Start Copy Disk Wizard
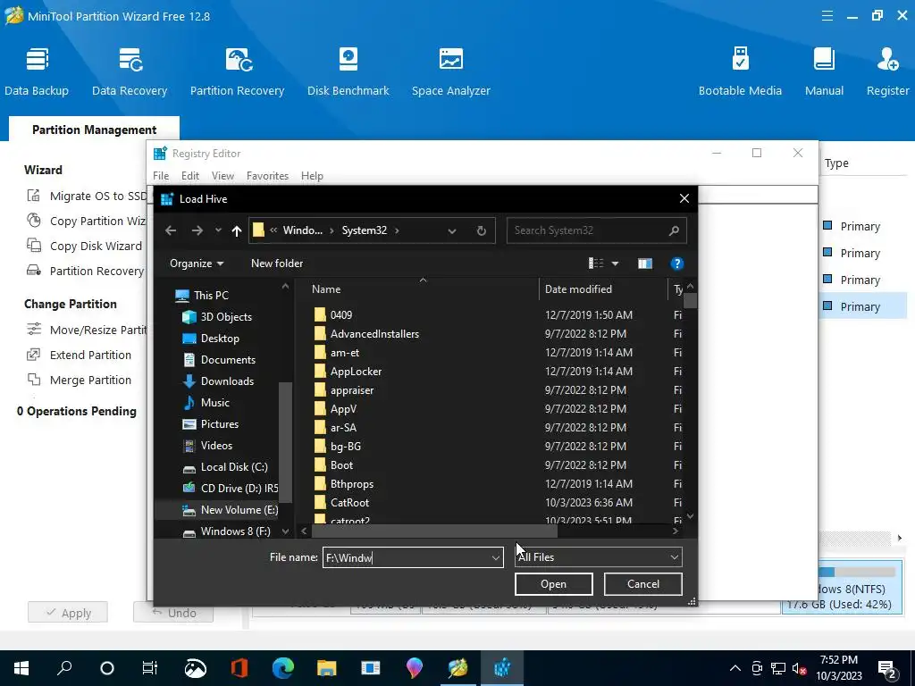 [x=85, y=247]
